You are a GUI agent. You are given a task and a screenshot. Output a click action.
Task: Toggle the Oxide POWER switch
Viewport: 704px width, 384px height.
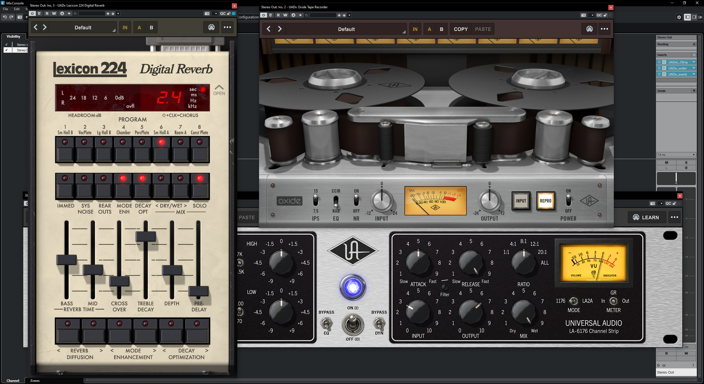click(x=568, y=201)
